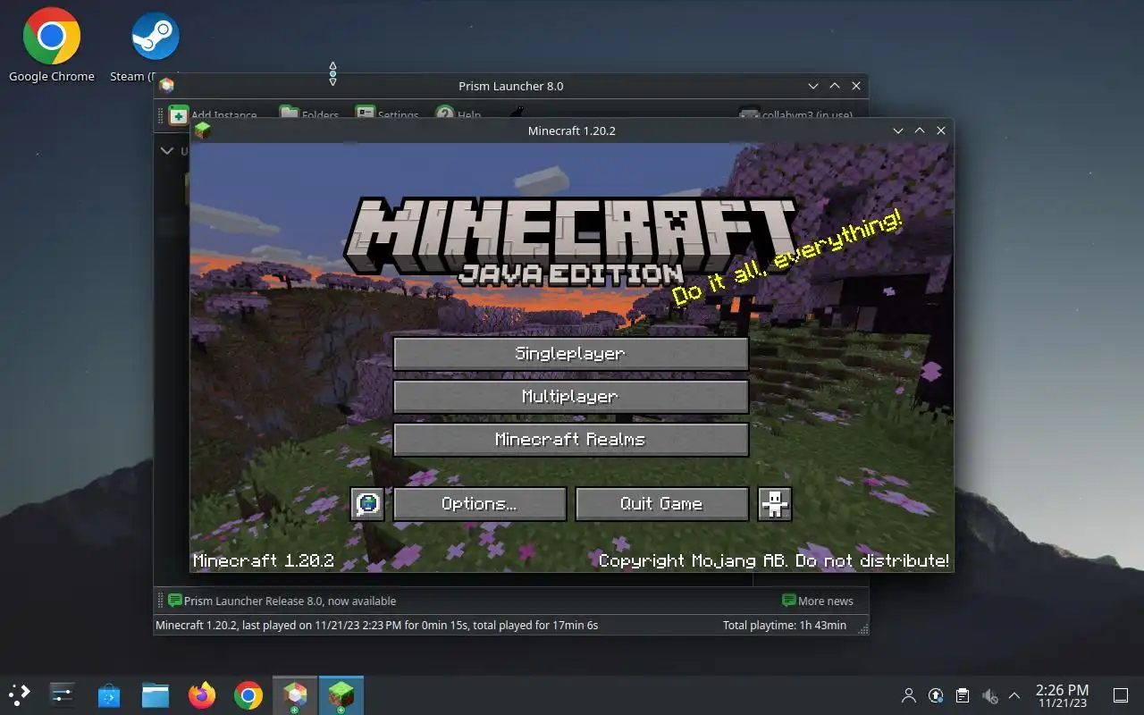Minimize the Minecraft 1.20.2 window
This screenshot has width=1144, height=715.
tap(898, 130)
